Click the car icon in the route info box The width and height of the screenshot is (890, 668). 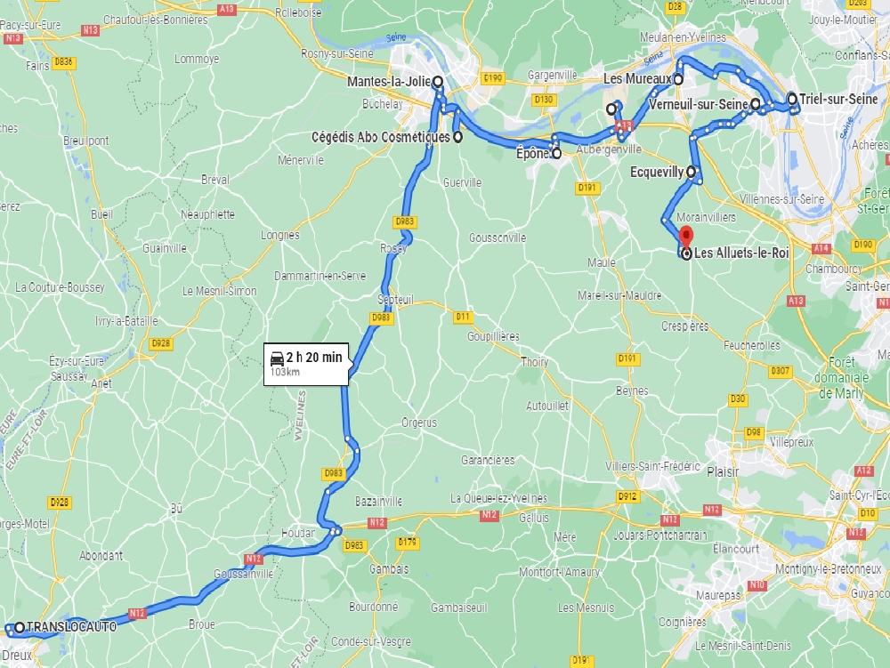tap(277, 358)
